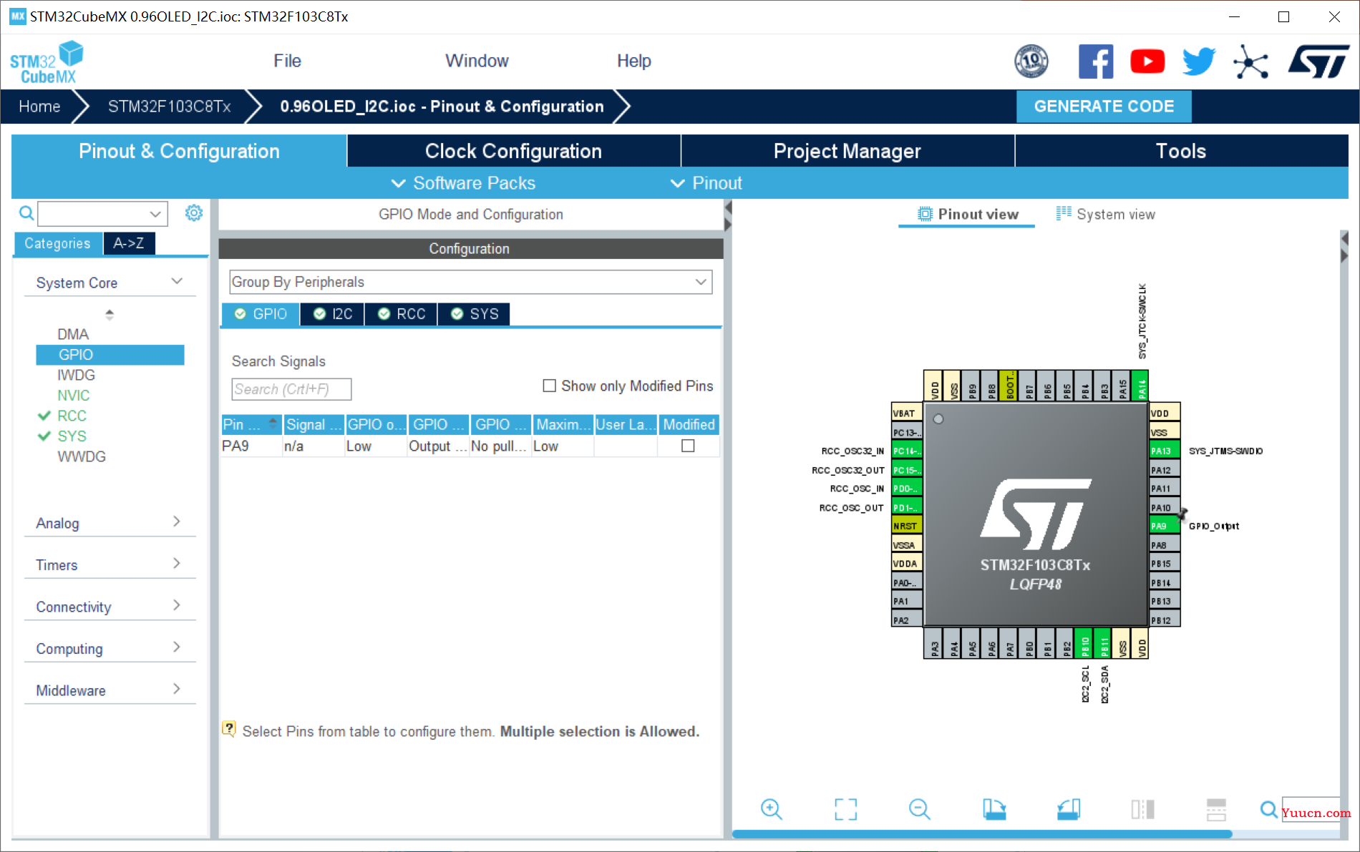Click the Search Signals input field
This screenshot has height=852, width=1360.
pyautogui.click(x=291, y=389)
